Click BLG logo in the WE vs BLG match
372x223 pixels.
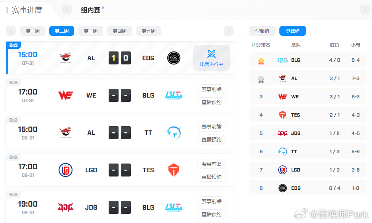pos(174,95)
